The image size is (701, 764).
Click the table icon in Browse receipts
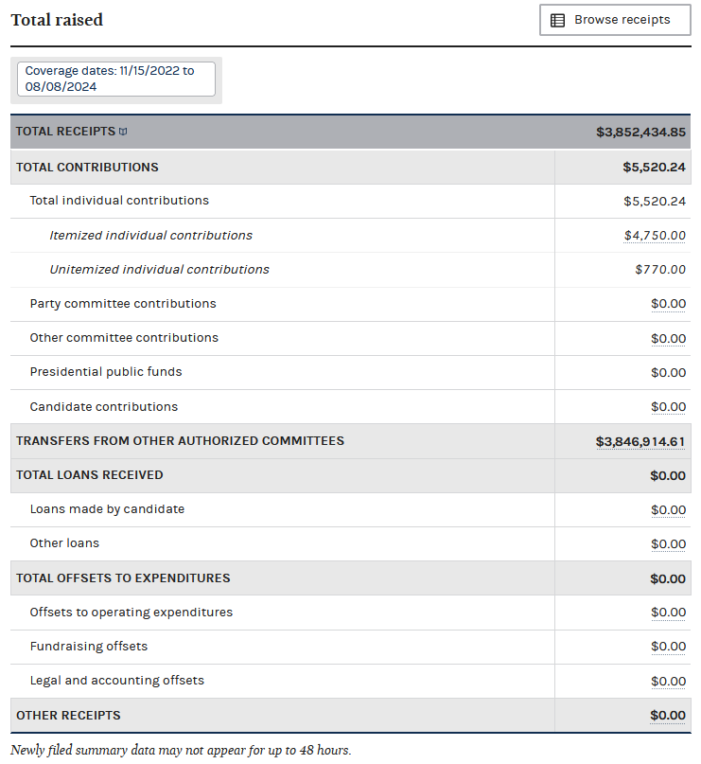tap(557, 21)
